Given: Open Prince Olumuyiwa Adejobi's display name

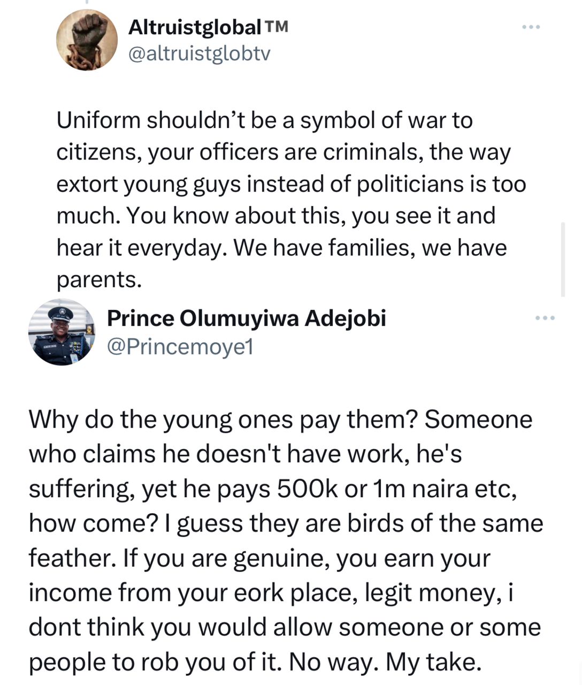Looking at the screenshot, I should (x=246, y=318).
